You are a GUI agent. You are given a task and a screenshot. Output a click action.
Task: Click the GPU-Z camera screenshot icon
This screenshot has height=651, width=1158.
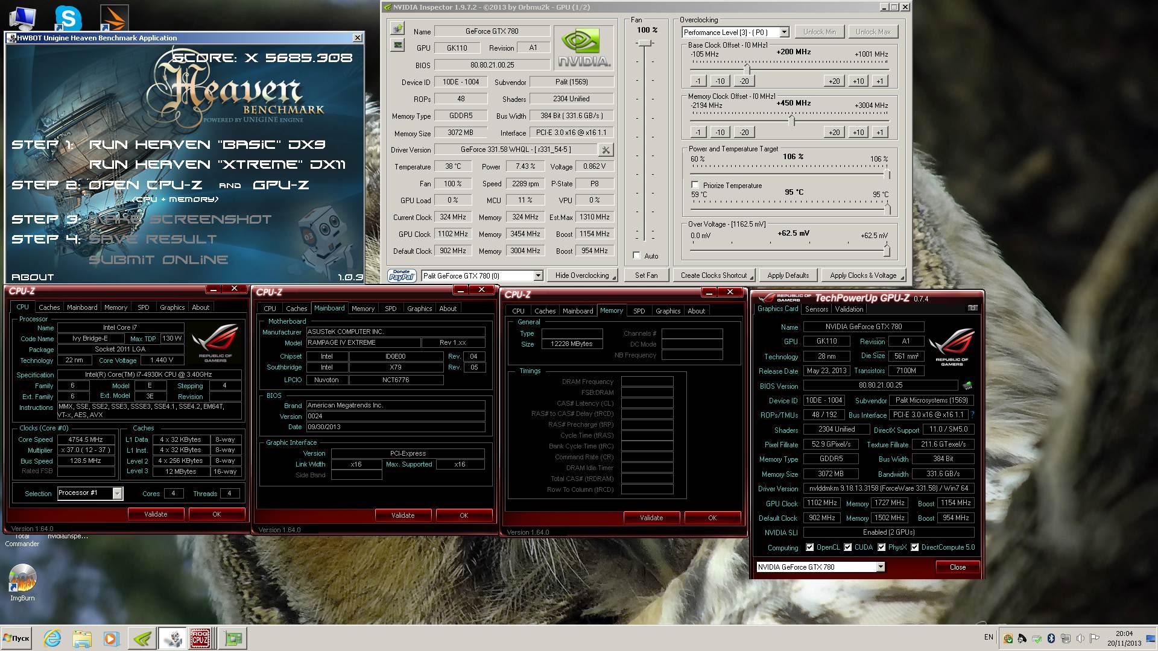[972, 308]
